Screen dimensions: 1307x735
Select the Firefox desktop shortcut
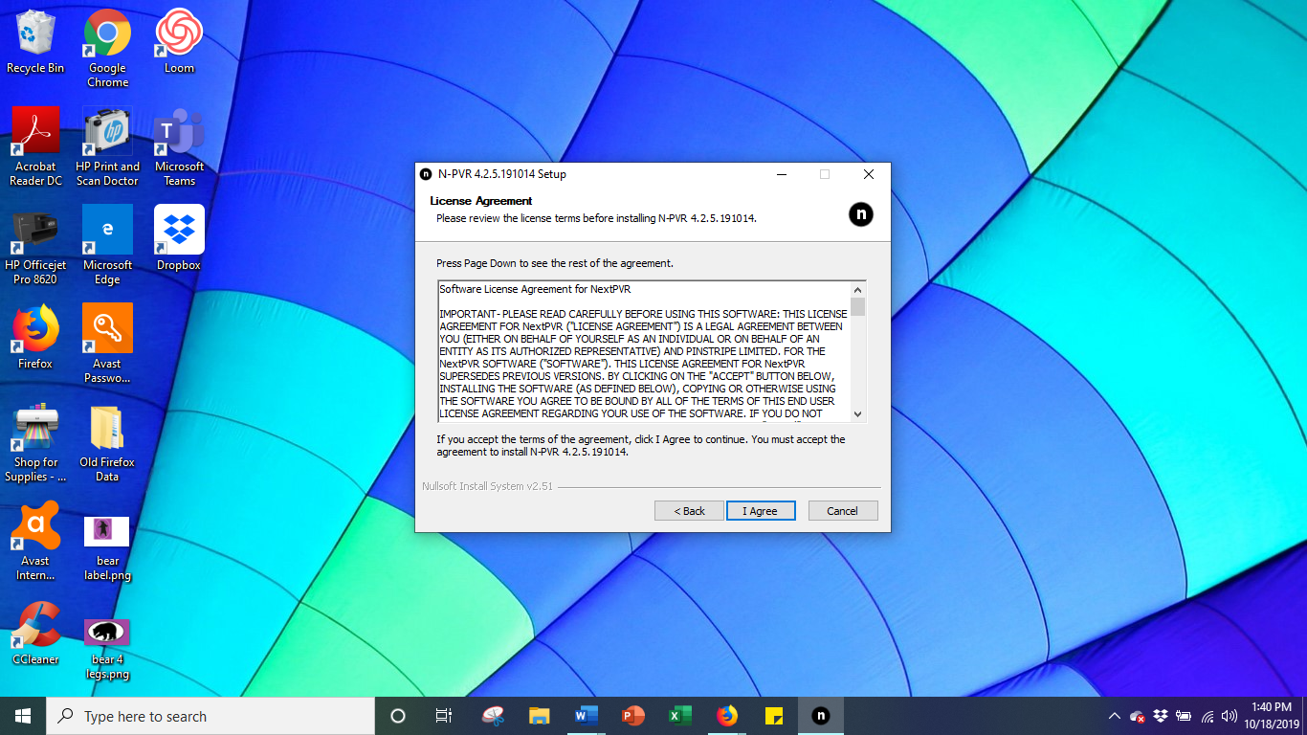click(x=35, y=337)
